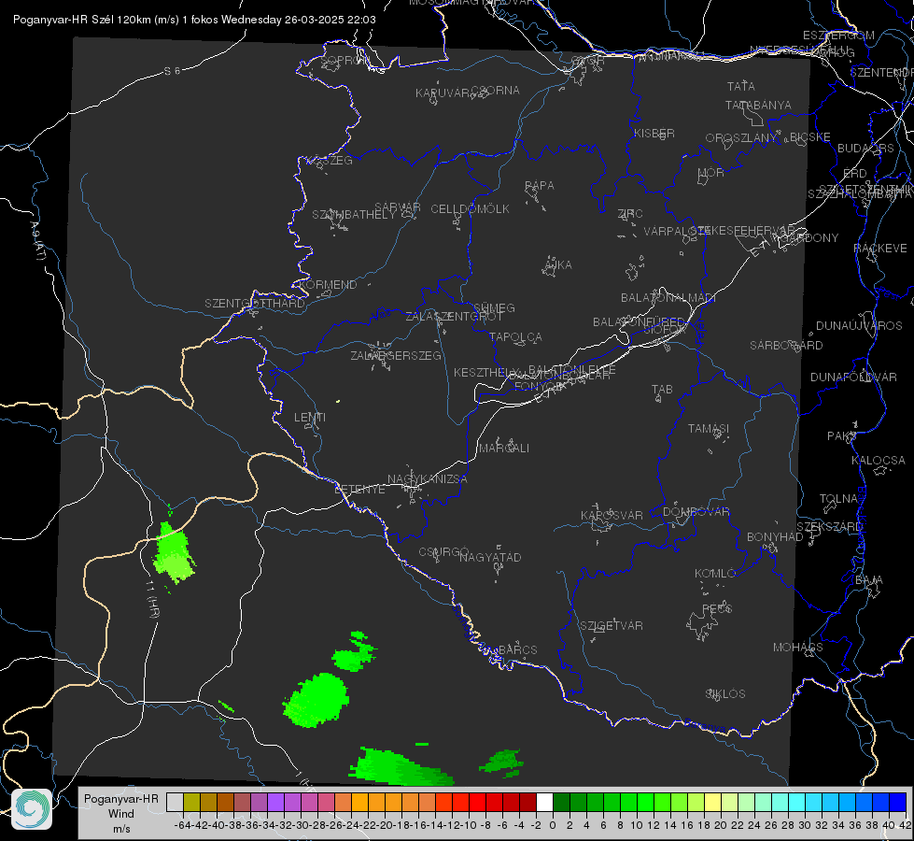Click the PÉCS town label
This screenshot has width=914, height=841.
tap(716, 609)
